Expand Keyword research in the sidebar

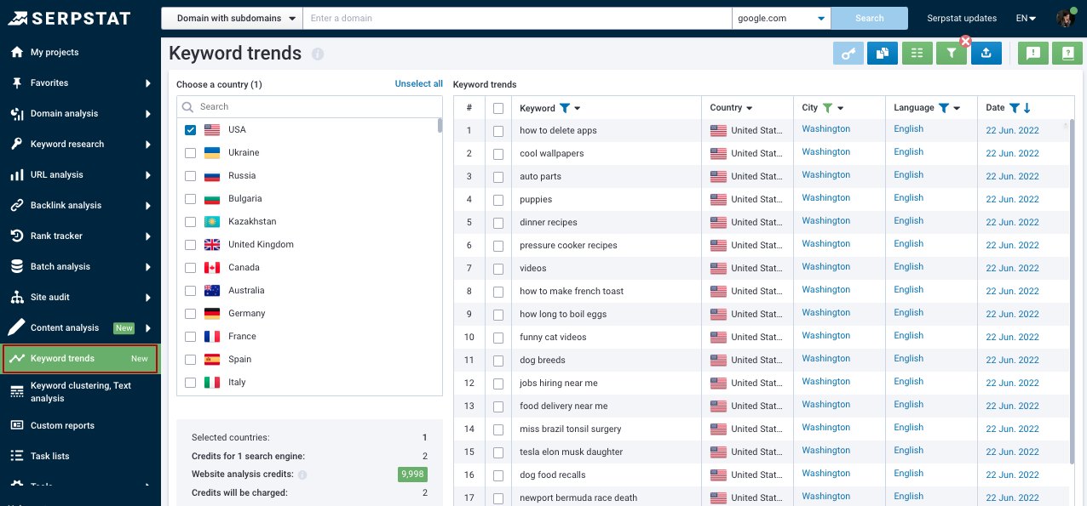point(80,144)
